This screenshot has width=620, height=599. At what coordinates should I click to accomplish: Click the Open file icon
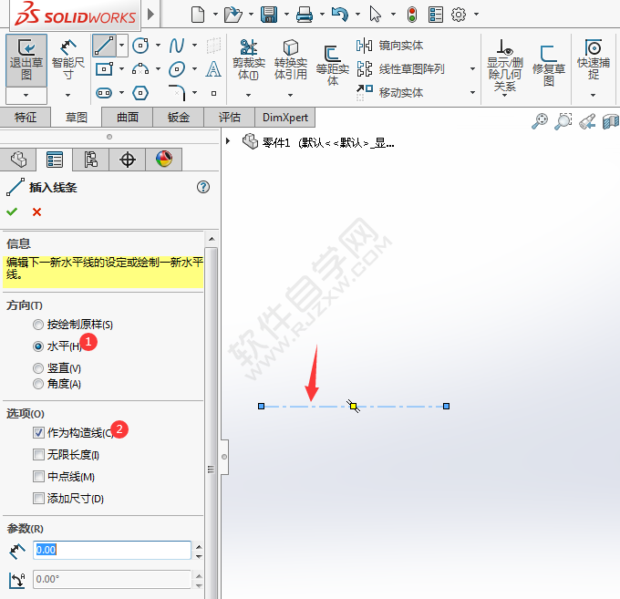point(232,15)
